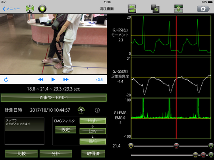Tap the wireless sensor antenna icon
The height and width of the screenshot is (160, 214).
[30, 9]
